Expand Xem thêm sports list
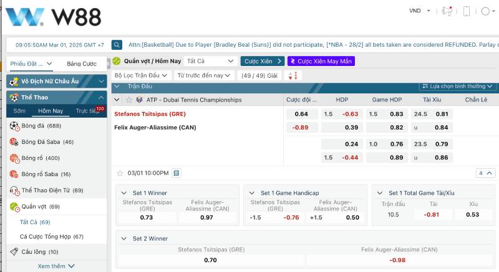This screenshot has height=272, width=499. [56, 266]
